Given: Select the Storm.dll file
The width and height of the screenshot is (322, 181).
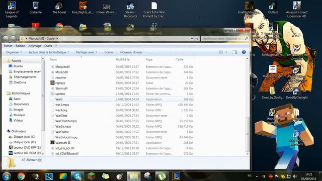Looking at the screenshot, I should coord(61,88).
